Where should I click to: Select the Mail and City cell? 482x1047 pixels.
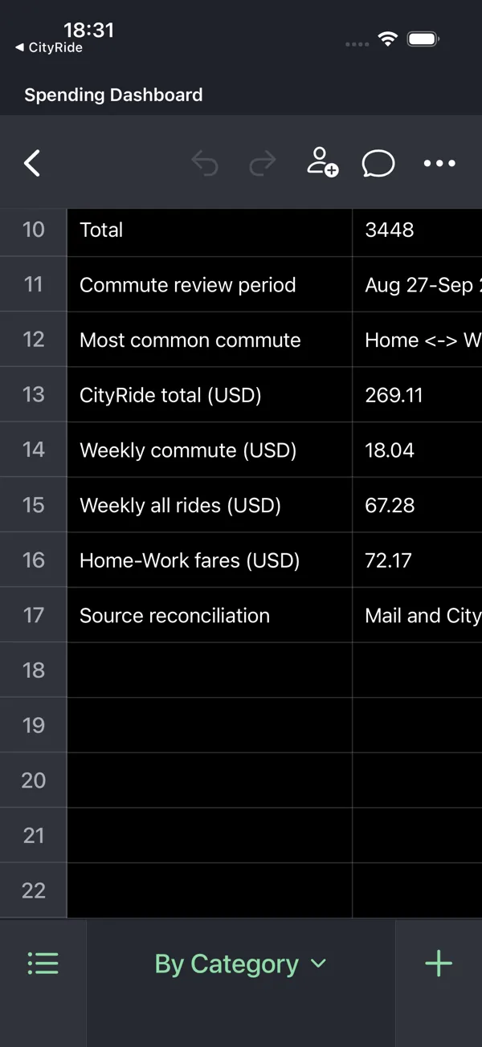(x=417, y=615)
